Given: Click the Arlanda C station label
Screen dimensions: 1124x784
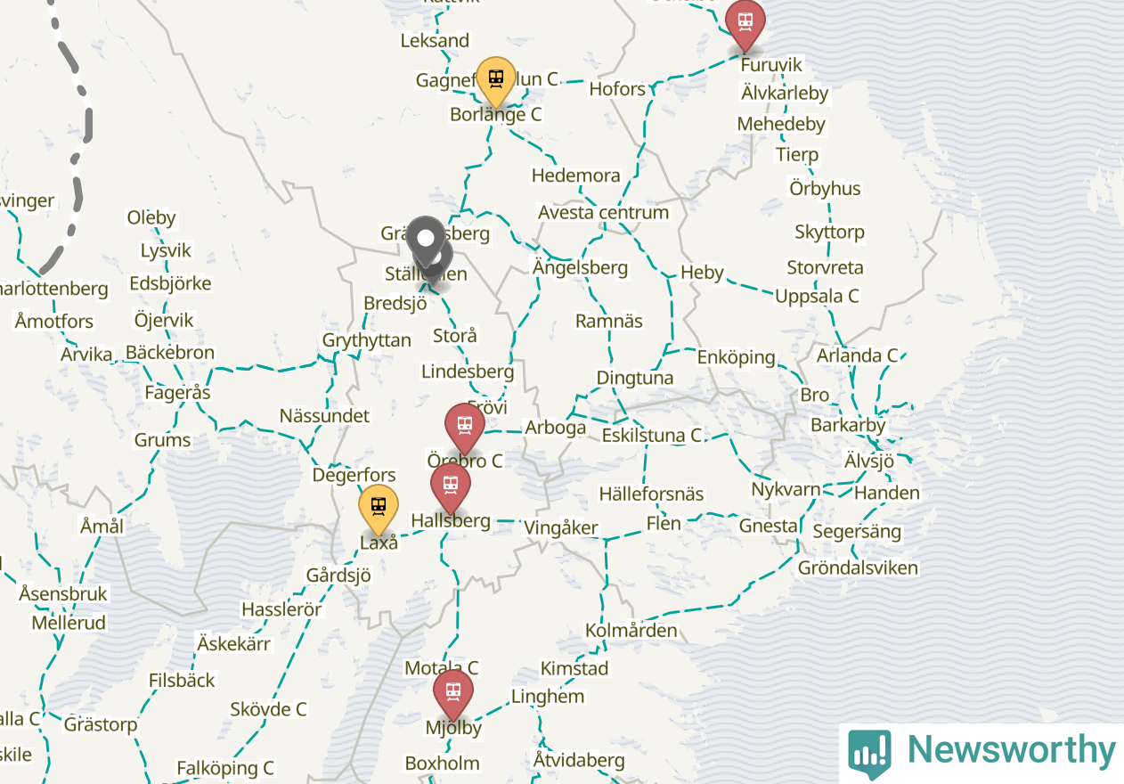Looking at the screenshot, I should [858, 355].
